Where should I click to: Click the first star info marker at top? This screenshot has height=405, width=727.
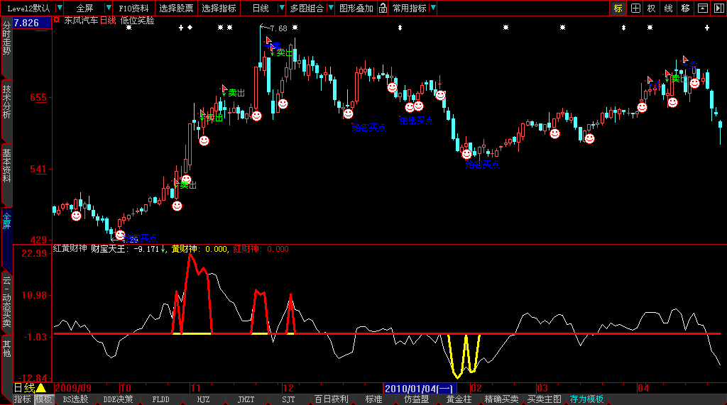(129, 28)
